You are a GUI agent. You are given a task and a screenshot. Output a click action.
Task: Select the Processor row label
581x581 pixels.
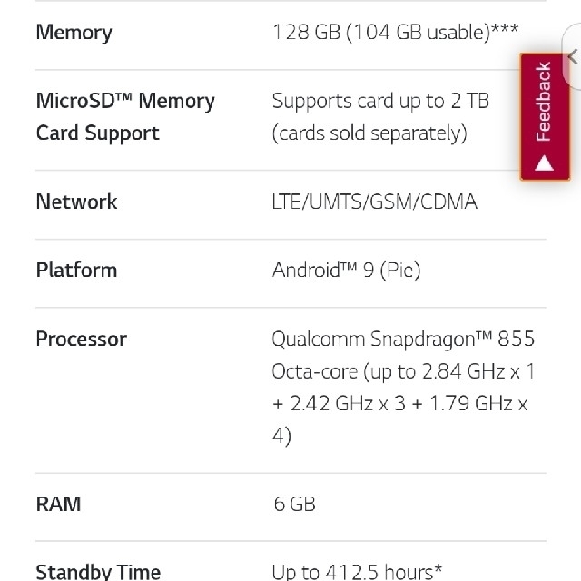click(x=82, y=339)
